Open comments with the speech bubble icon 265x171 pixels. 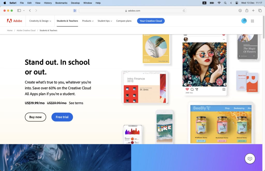(192, 89)
